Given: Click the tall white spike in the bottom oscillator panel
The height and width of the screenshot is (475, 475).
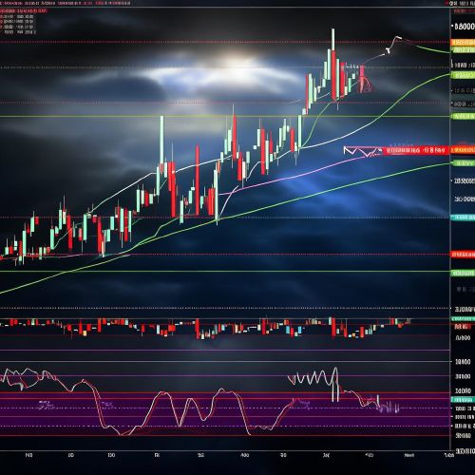Looking at the screenshot, I should (335, 385).
